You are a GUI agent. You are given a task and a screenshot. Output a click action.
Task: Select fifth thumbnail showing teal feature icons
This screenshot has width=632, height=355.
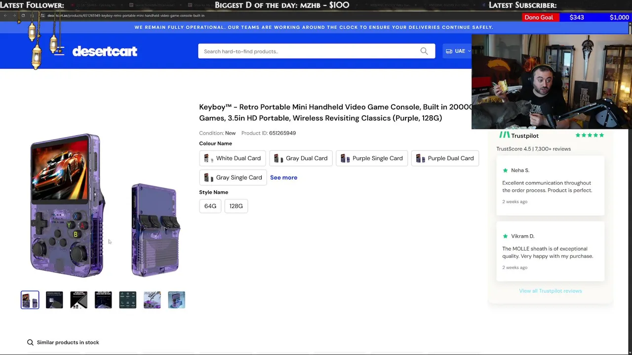[127, 300]
